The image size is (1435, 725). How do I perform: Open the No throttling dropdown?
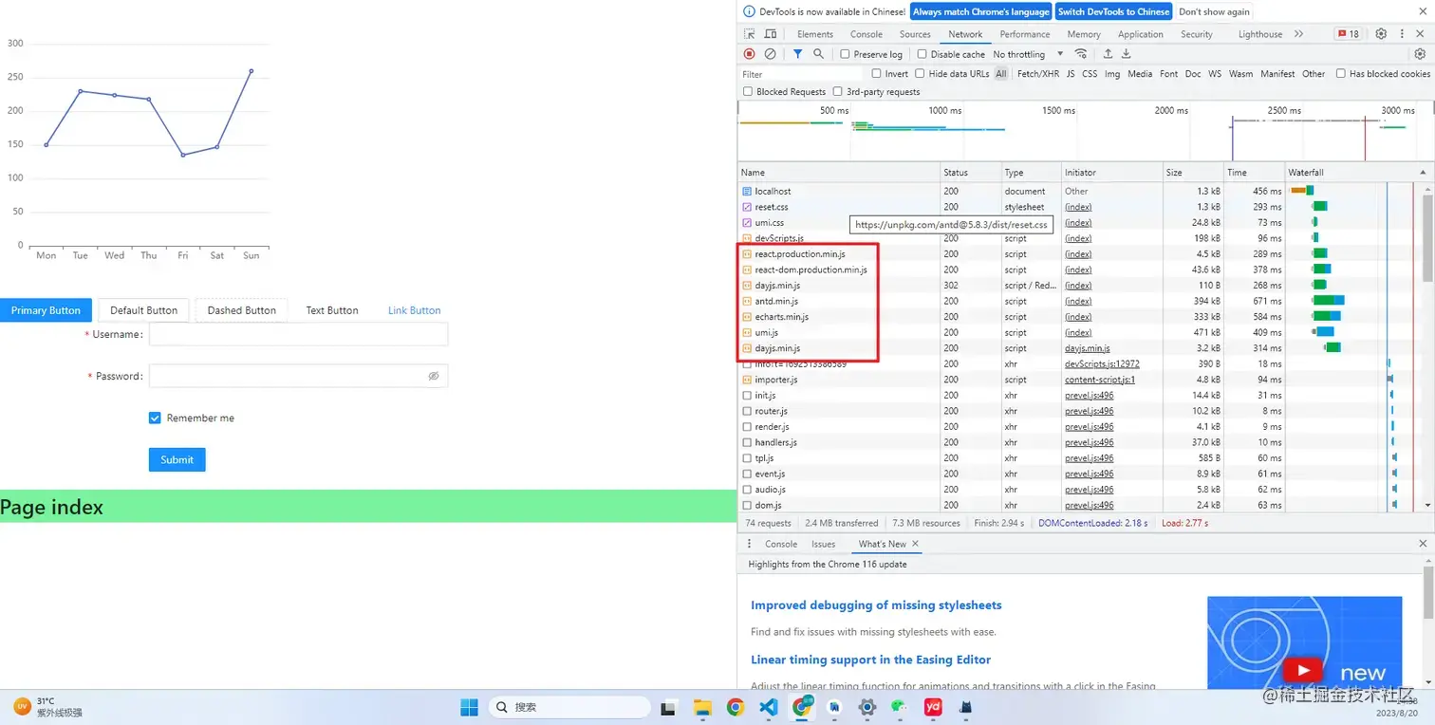tap(1028, 54)
